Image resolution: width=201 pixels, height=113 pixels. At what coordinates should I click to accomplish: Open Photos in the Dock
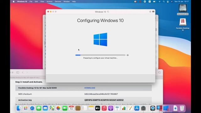click(x=58, y=108)
